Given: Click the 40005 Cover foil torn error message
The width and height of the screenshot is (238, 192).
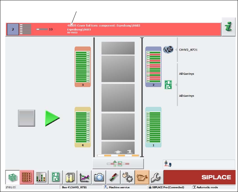Looking at the screenshot, I should click(104, 25).
